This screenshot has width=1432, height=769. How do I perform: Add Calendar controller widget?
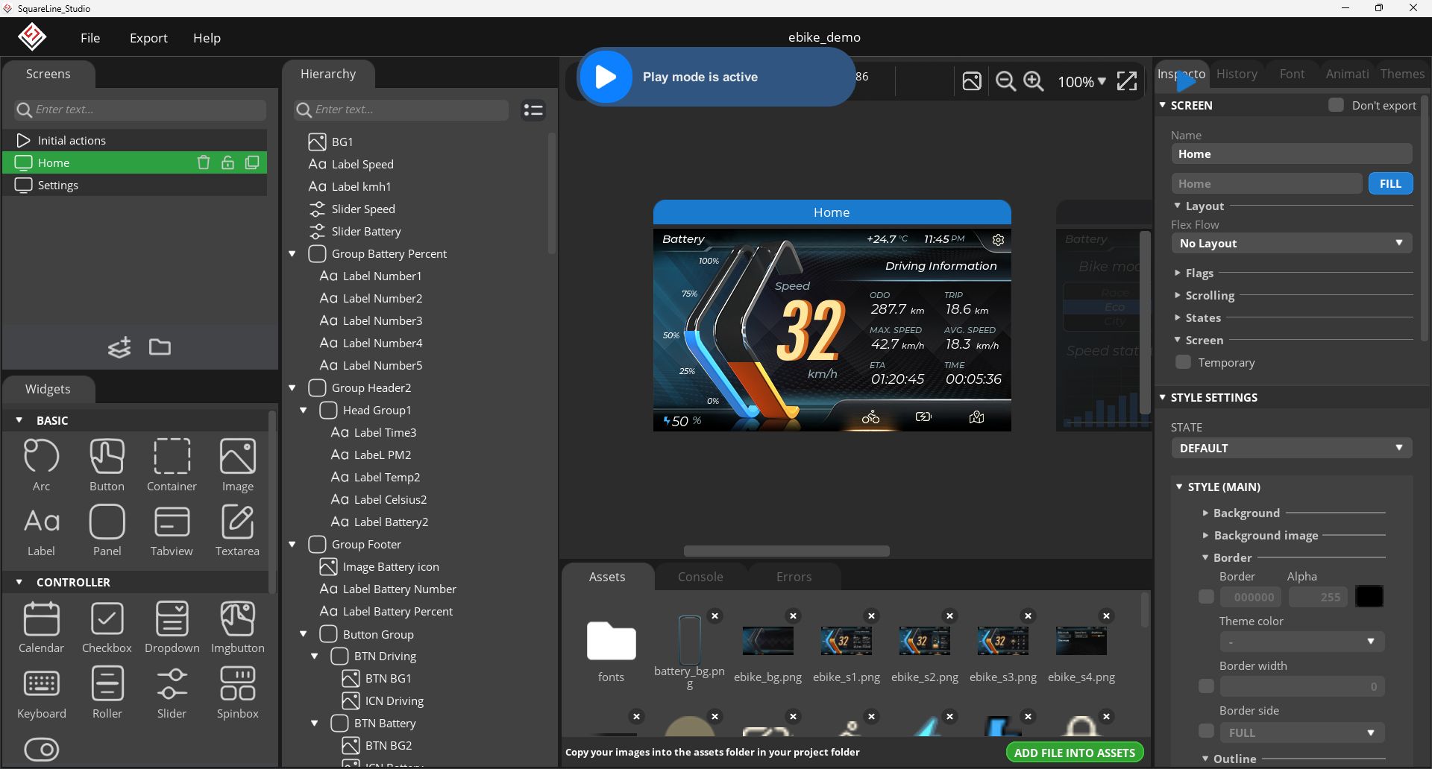pos(41,627)
